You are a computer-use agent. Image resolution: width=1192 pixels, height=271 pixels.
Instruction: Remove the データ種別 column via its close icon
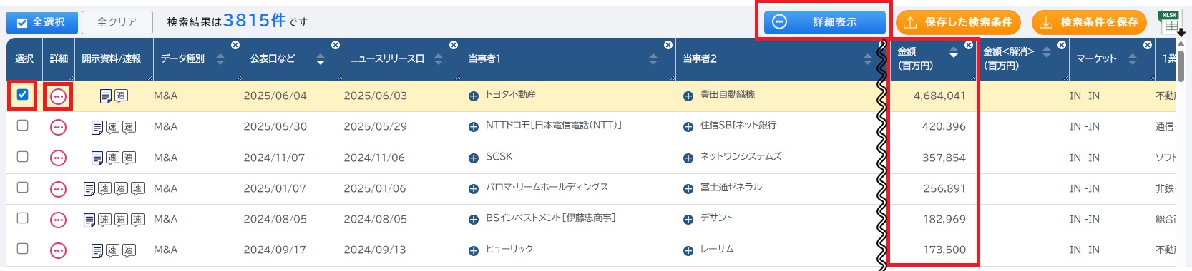click(235, 45)
